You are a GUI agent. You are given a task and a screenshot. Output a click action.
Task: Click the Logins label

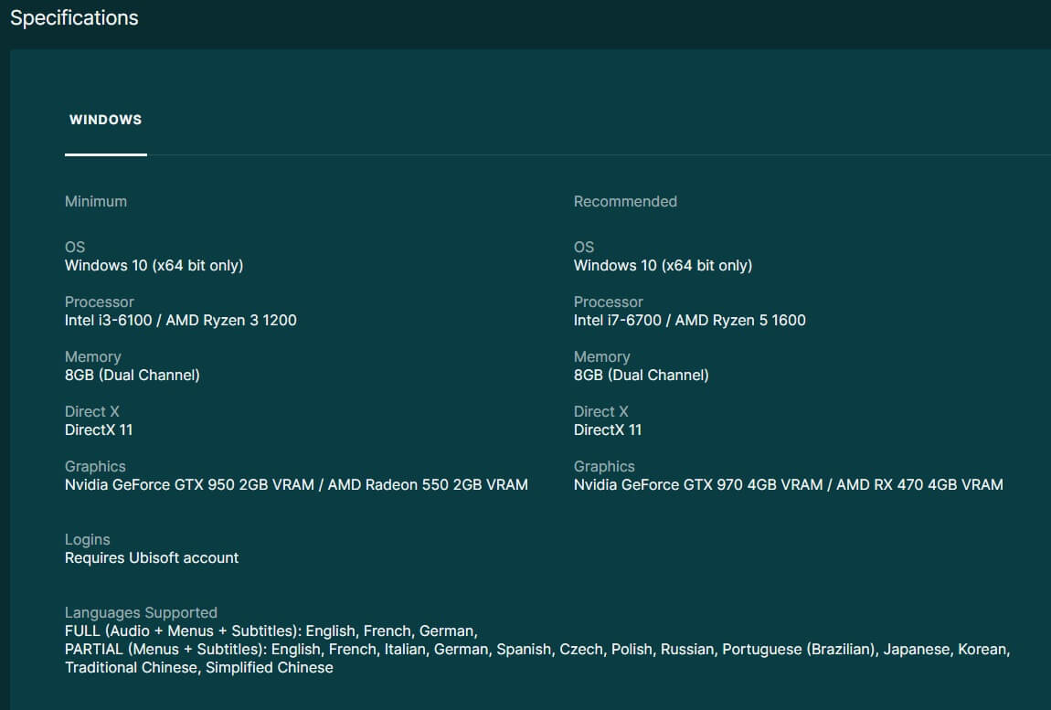(x=87, y=539)
